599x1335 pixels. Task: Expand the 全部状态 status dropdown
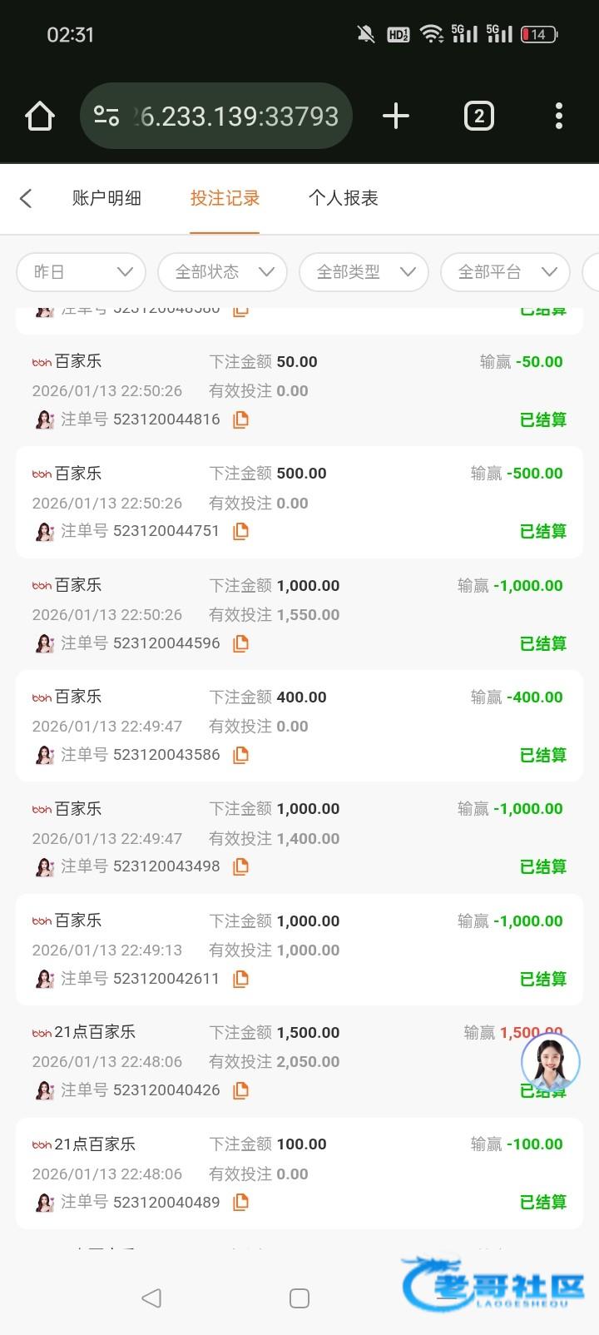(x=222, y=272)
